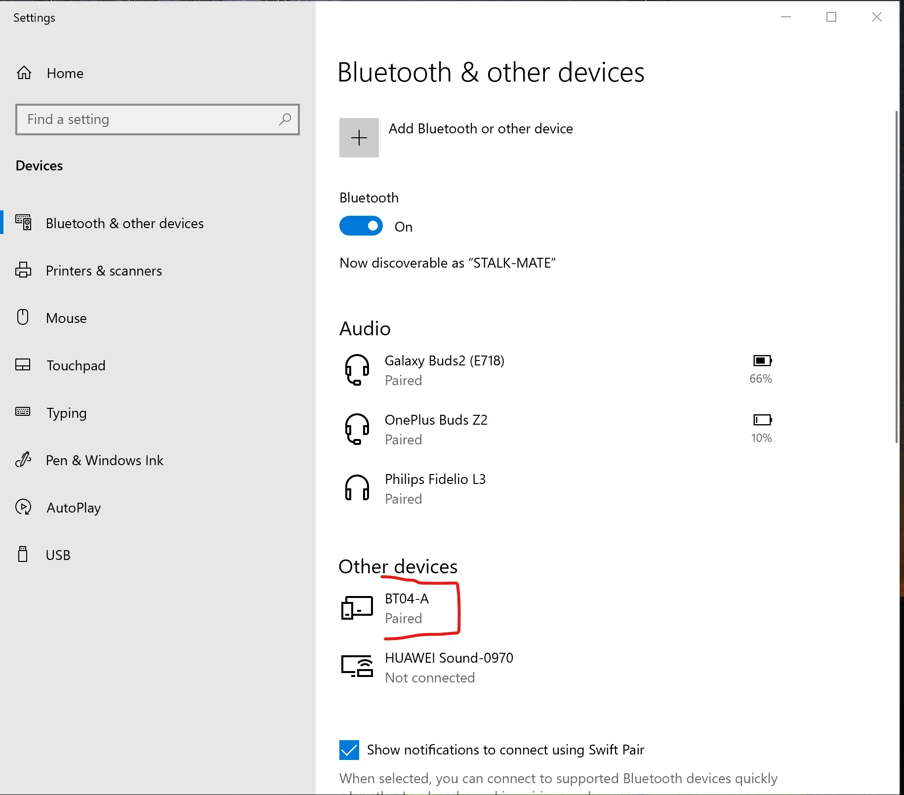Click the vertical scrollbar thumb

point(897,277)
